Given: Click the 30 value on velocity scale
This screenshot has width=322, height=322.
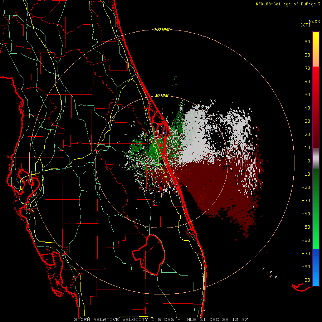Looking at the screenshot, I should click(x=307, y=121).
